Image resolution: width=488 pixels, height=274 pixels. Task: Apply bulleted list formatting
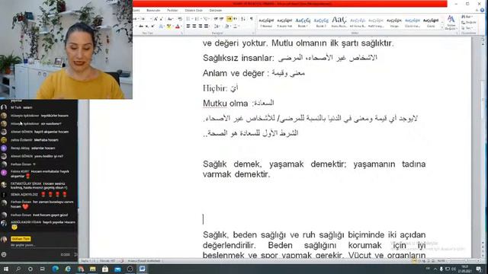click(x=188, y=19)
